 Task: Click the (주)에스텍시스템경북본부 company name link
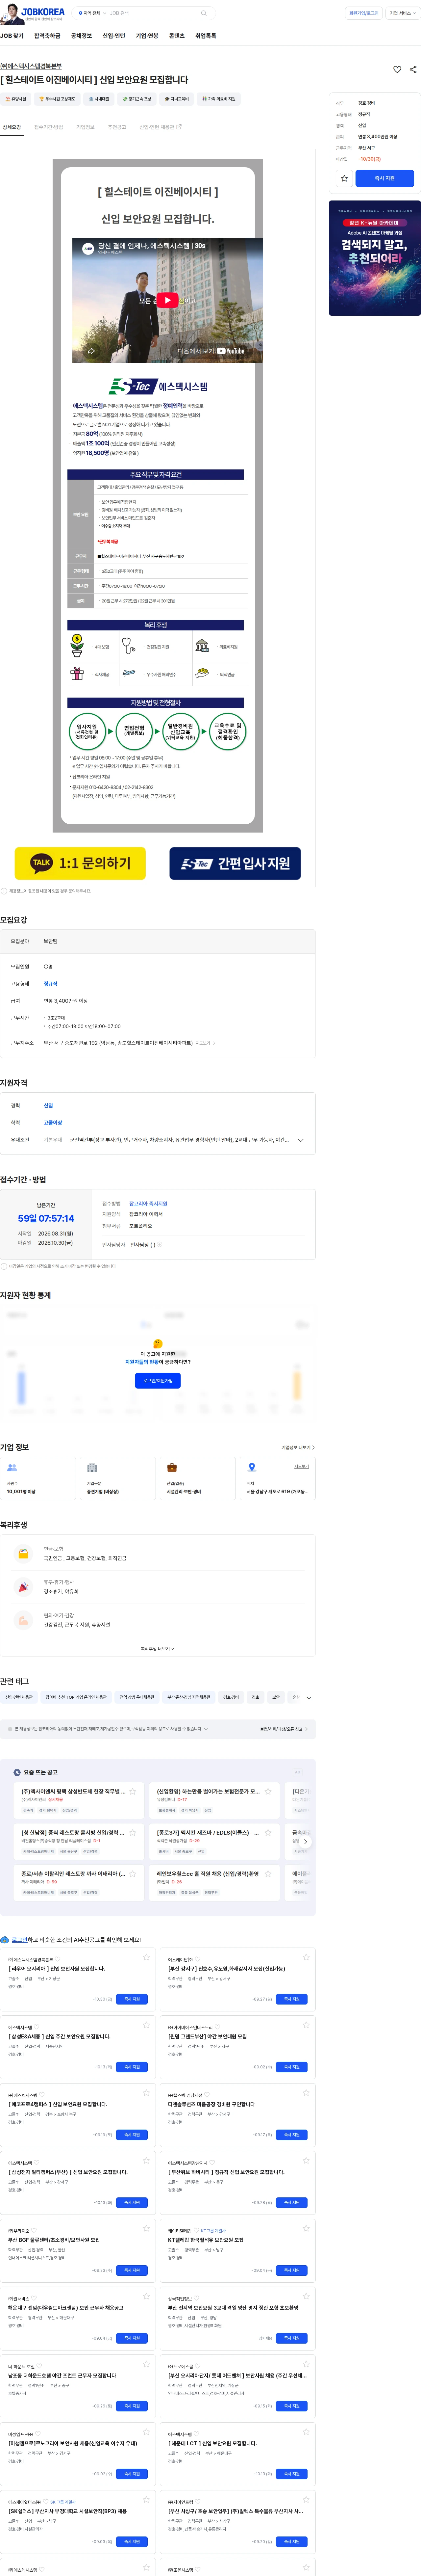coord(31,66)
